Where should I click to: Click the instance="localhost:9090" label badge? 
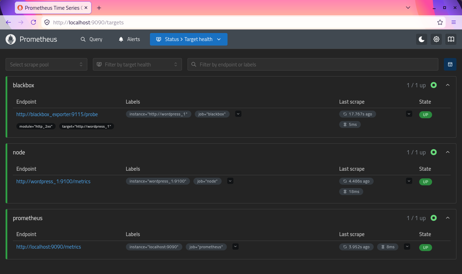(x=154, y=247)
